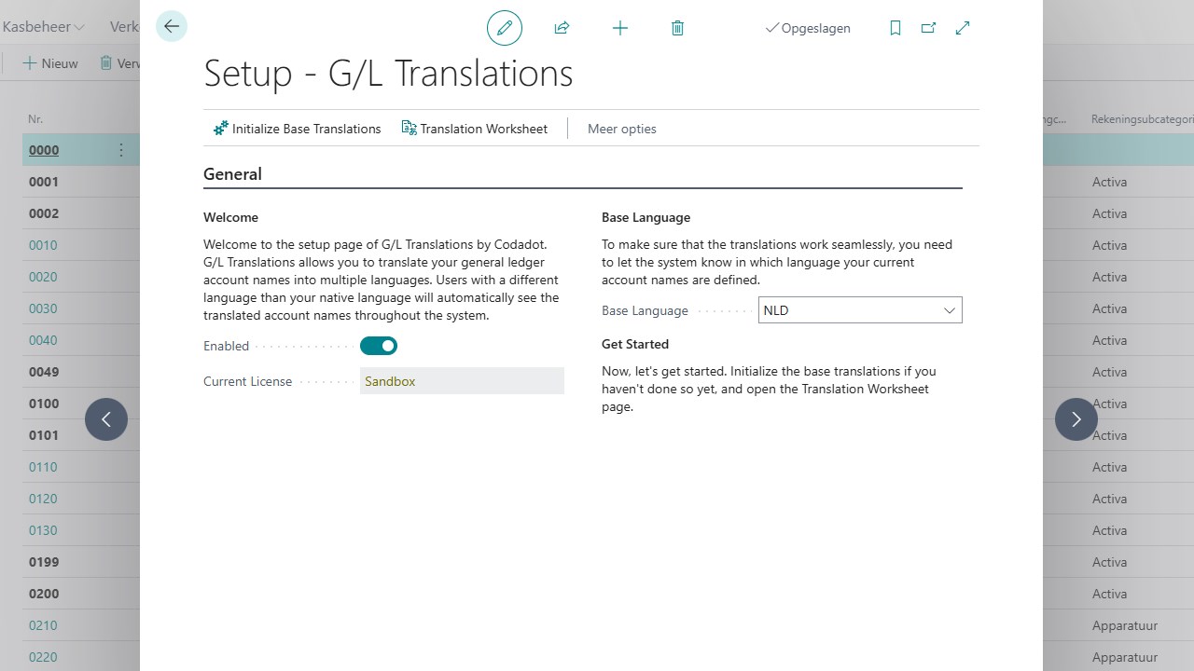1194x671 pixels.
Task: Click Apparatuur cell in row 0210
Action: tap(1125, 625)
